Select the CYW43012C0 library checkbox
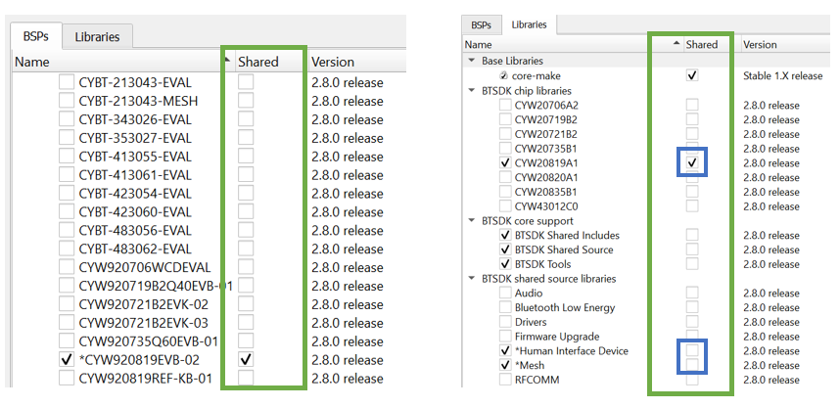Screen dimensions: 840x408 (504, 206)
